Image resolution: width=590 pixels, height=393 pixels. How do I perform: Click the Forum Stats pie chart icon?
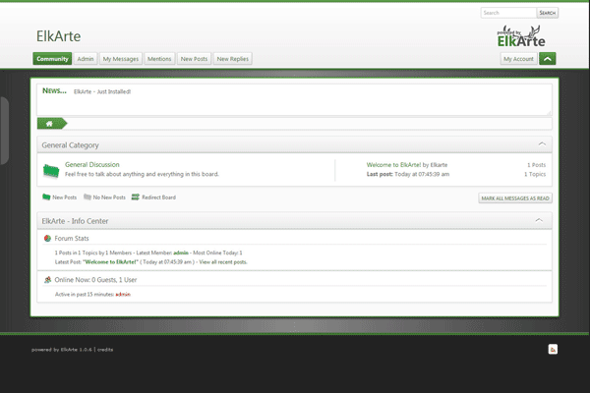[47, 238]
